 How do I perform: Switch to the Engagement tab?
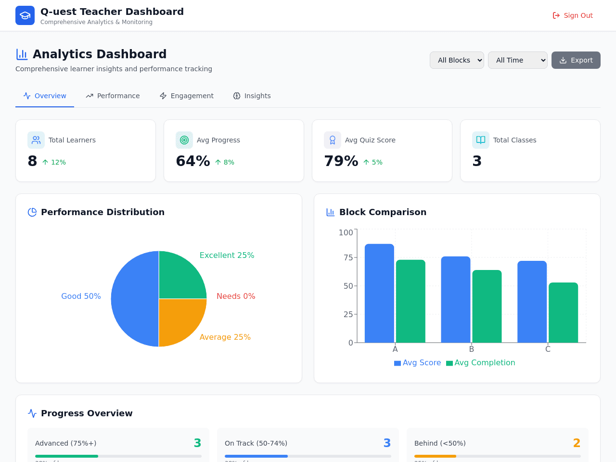pos(186,96)
